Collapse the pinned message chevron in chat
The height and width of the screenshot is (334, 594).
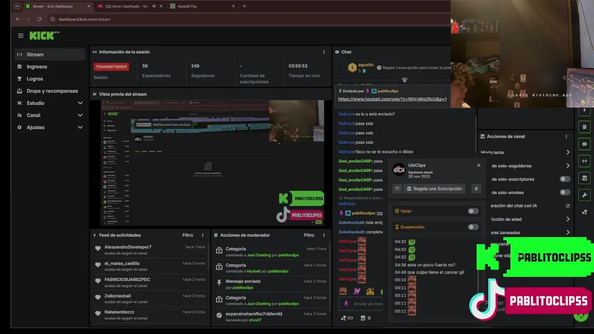[x=404, y=80]
